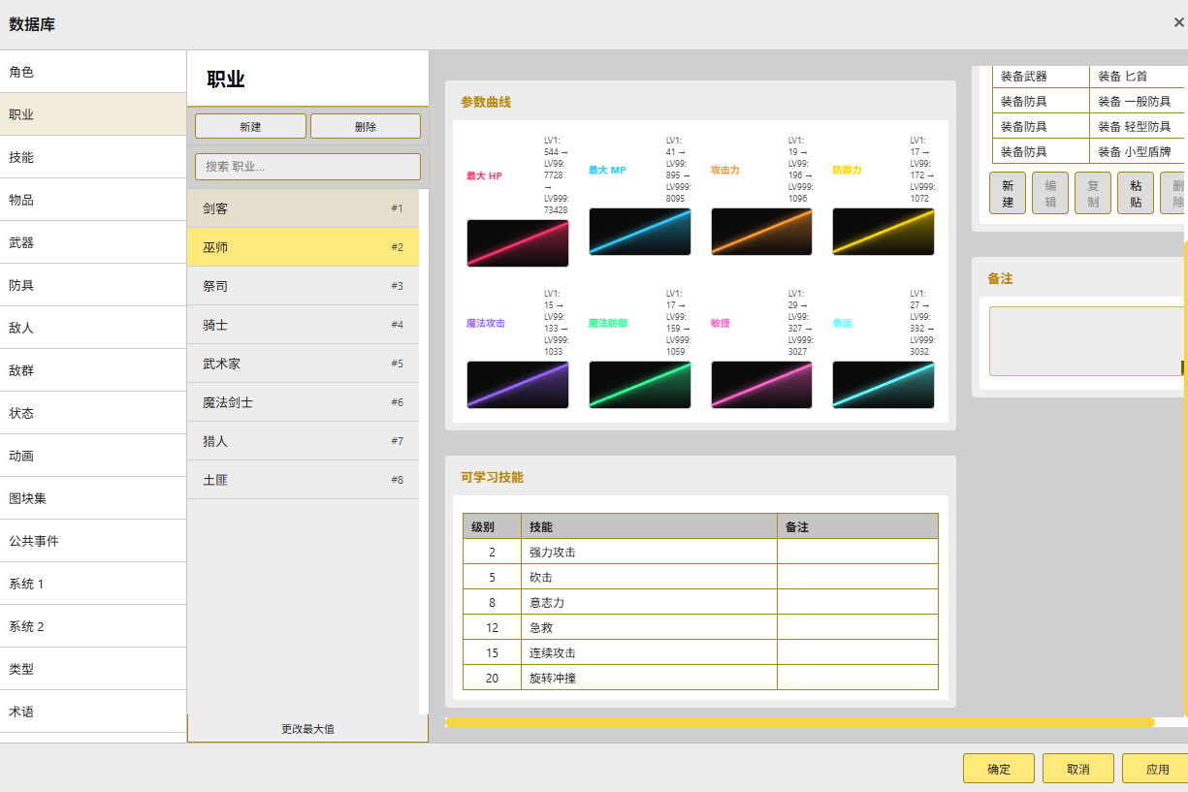
Task: Open the 公共事件 category
Action: point(93,541)
